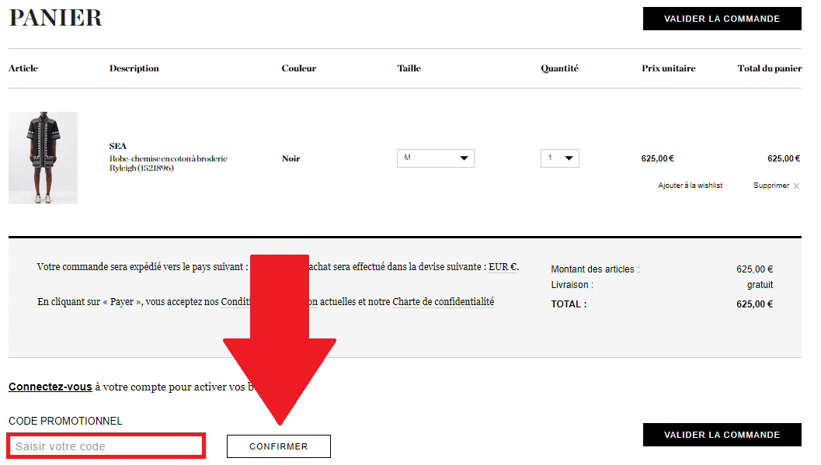
Task: Click the 625,00€ unit price
Action: click(x=658, y=158)
